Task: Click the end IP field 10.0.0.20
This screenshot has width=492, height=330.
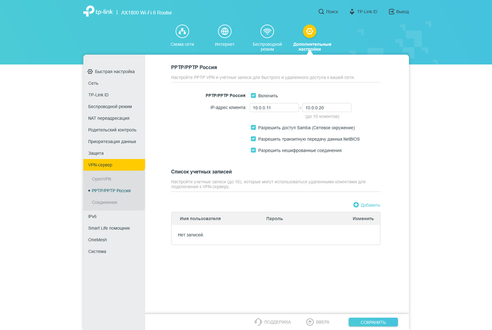Action: pyautogui.click(x=327, y=107)
